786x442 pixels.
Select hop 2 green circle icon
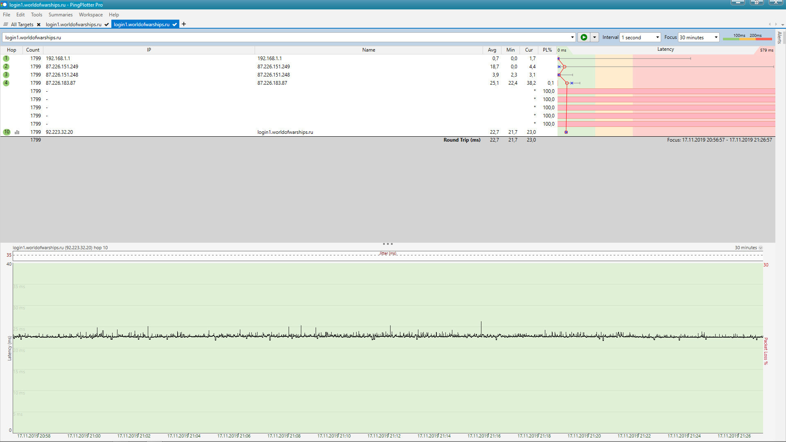pyautogui.click(x=6, y=67)
